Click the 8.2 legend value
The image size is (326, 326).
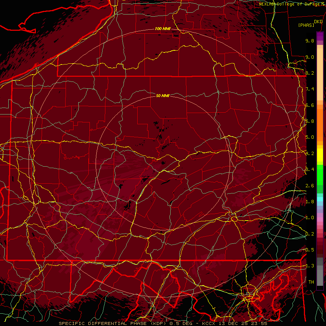[310, 73]
